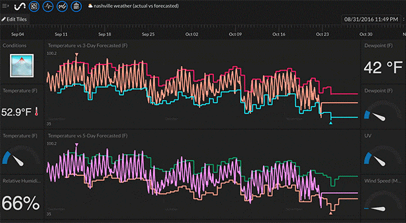Click the Conditions tile weather thumbnail
Screen dimensions: 406x223
[22, 66]
